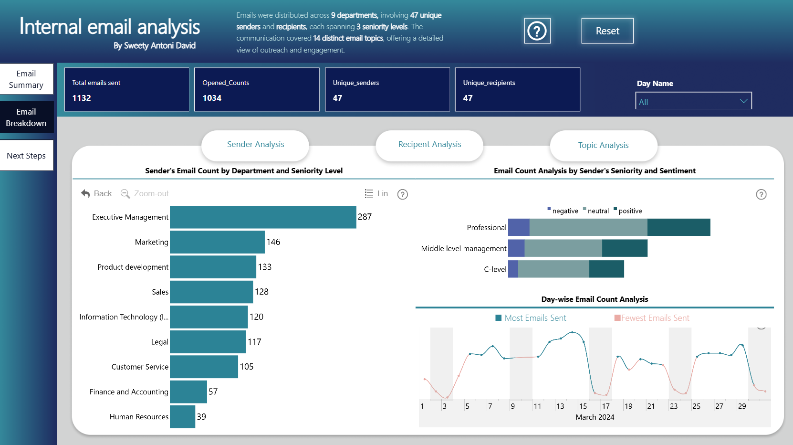Open the Next Steps page
793x445 pixels.
[x=26, y=156]
